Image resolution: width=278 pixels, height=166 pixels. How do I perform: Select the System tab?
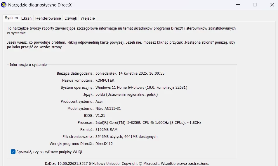point(11,18)
